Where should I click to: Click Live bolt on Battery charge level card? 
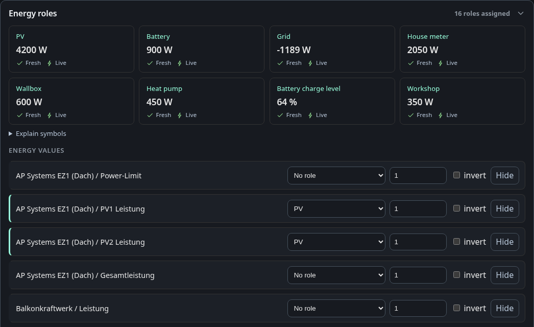click(x=310, y=115)
